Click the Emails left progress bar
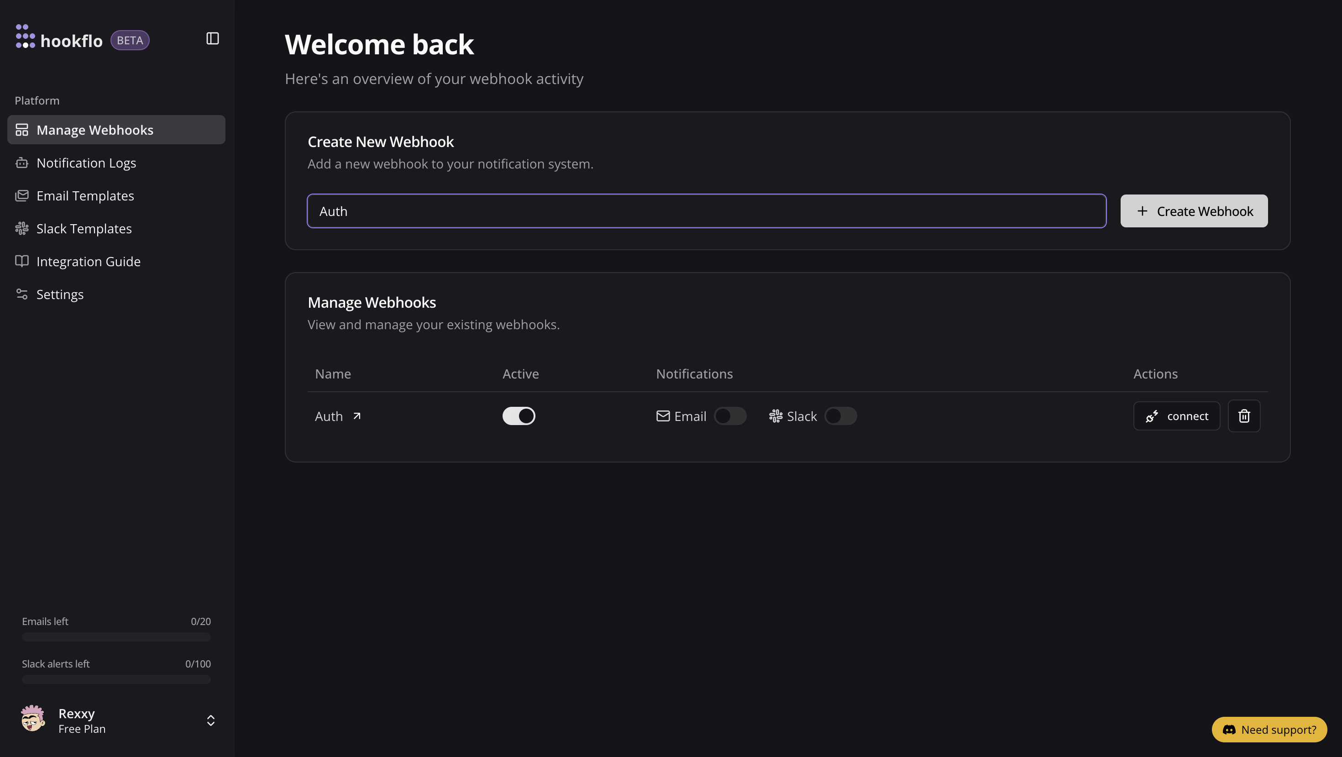 click(116, 636)
